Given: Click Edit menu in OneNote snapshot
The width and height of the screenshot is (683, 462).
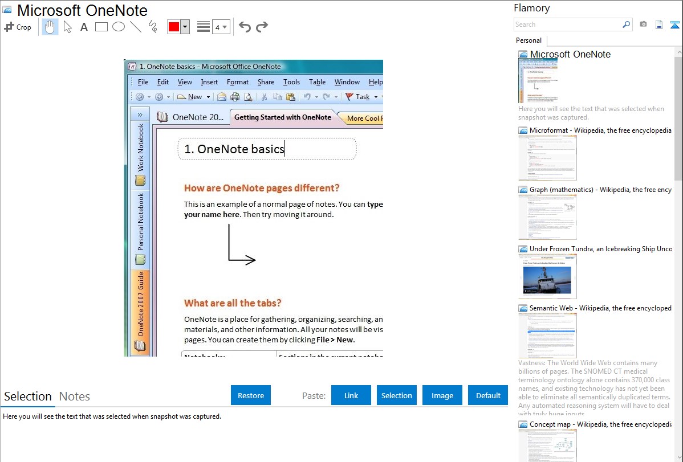Looking at the screenshot, I should pos(163,82).
